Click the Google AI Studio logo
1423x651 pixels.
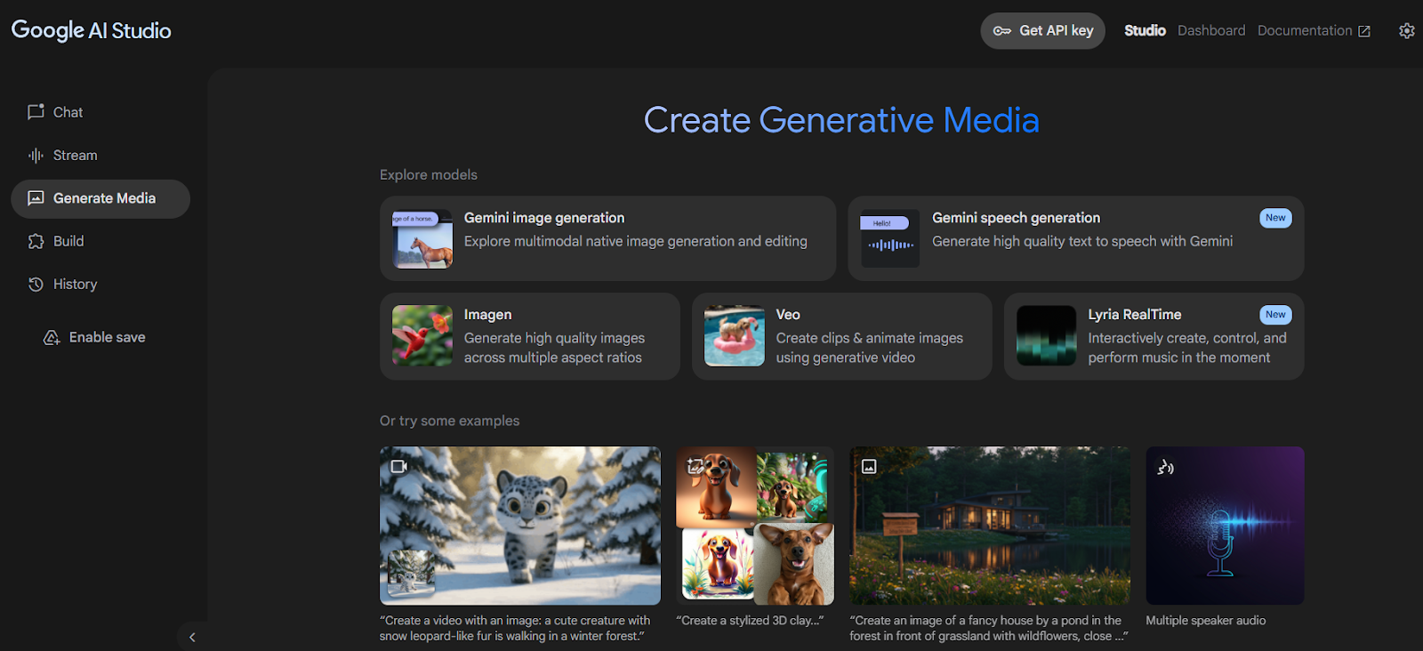coord(91,30)
